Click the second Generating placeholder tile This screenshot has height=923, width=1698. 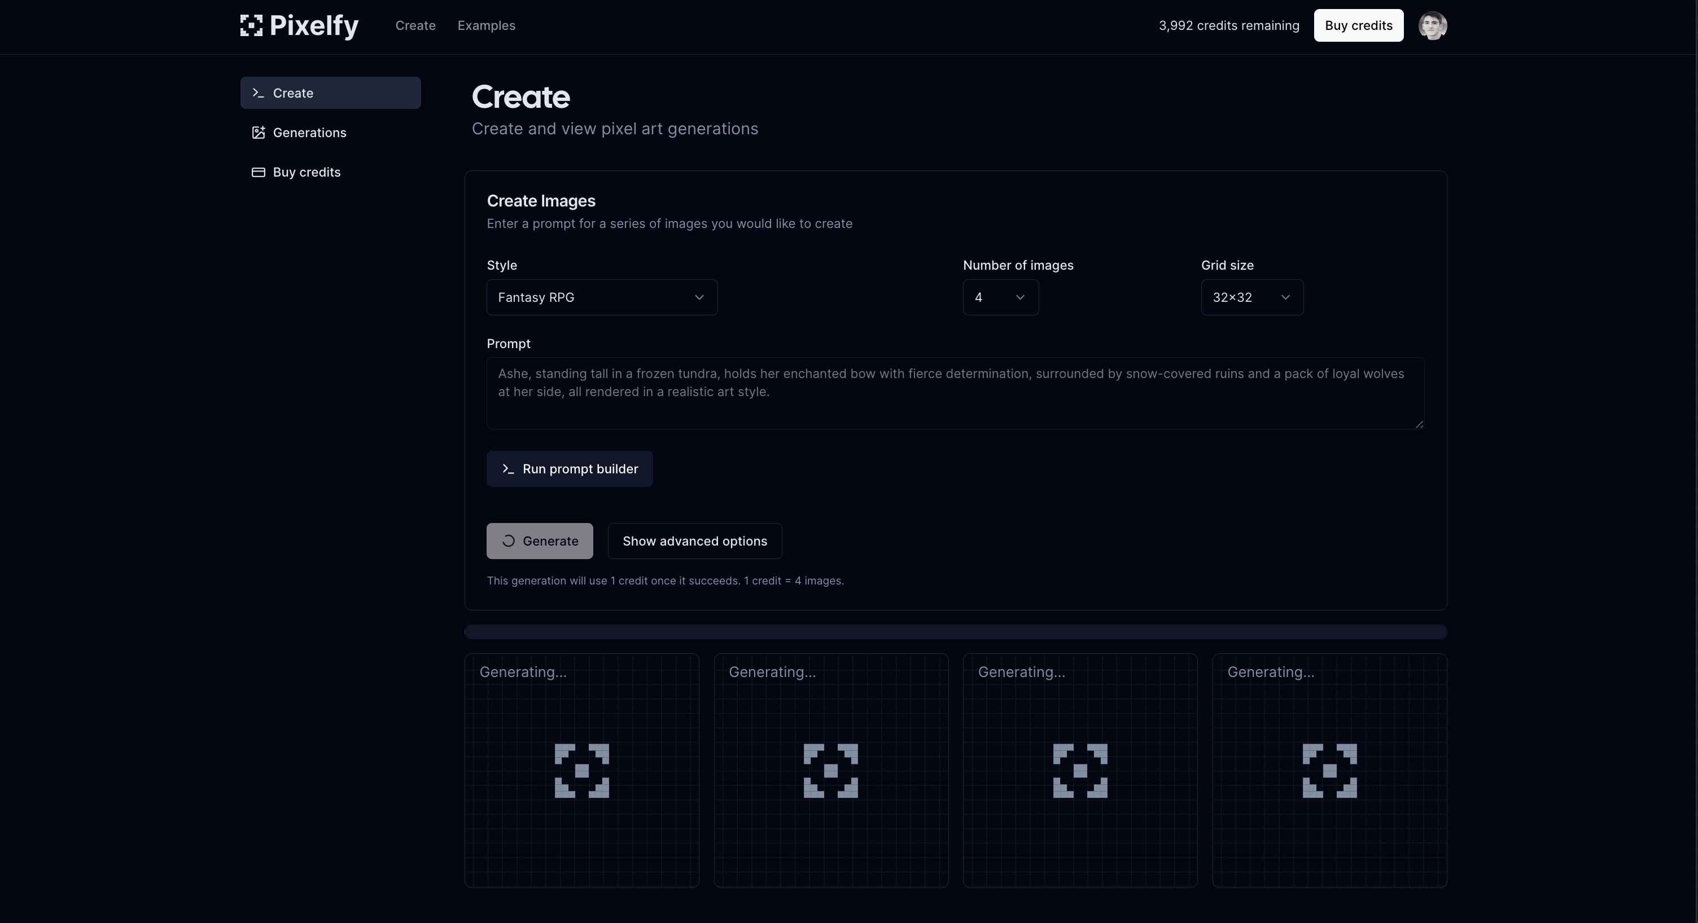830,770
